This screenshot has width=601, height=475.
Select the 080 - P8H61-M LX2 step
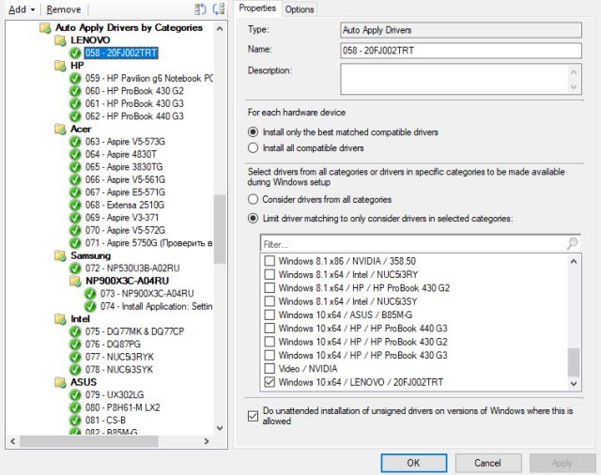pos(123,407)
